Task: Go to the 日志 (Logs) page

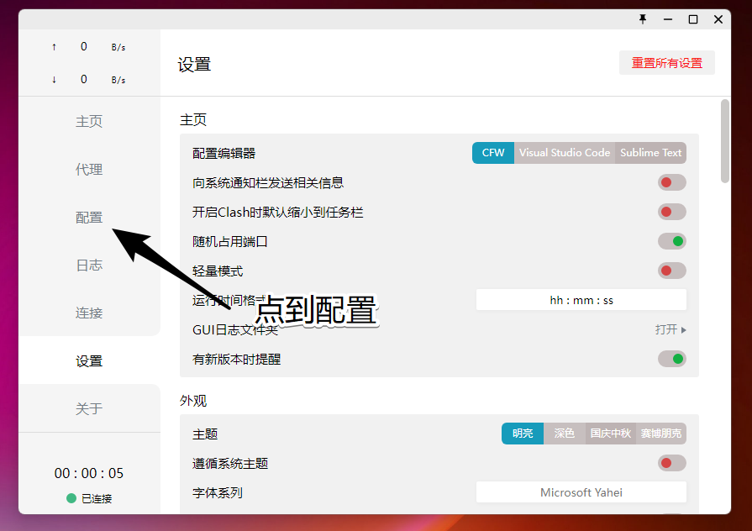Action: click(x=89, y=265)
